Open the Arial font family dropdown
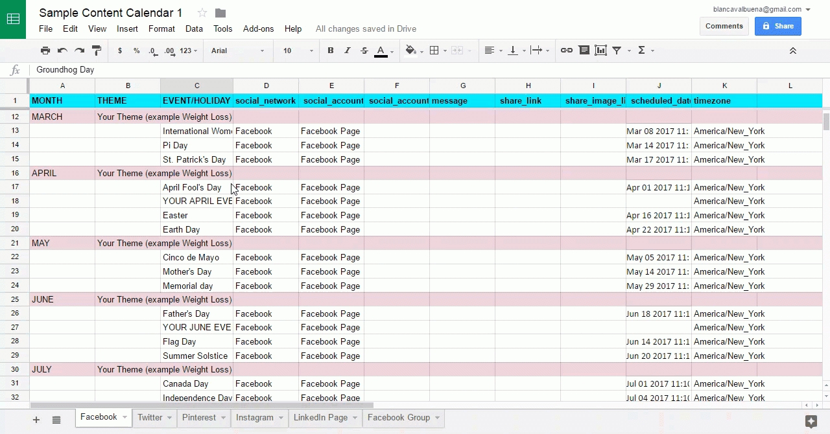 pos(237,51)
